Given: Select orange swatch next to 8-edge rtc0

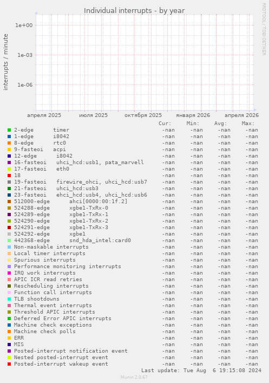Looking at the screenshot, I should (x=9, y=143).
